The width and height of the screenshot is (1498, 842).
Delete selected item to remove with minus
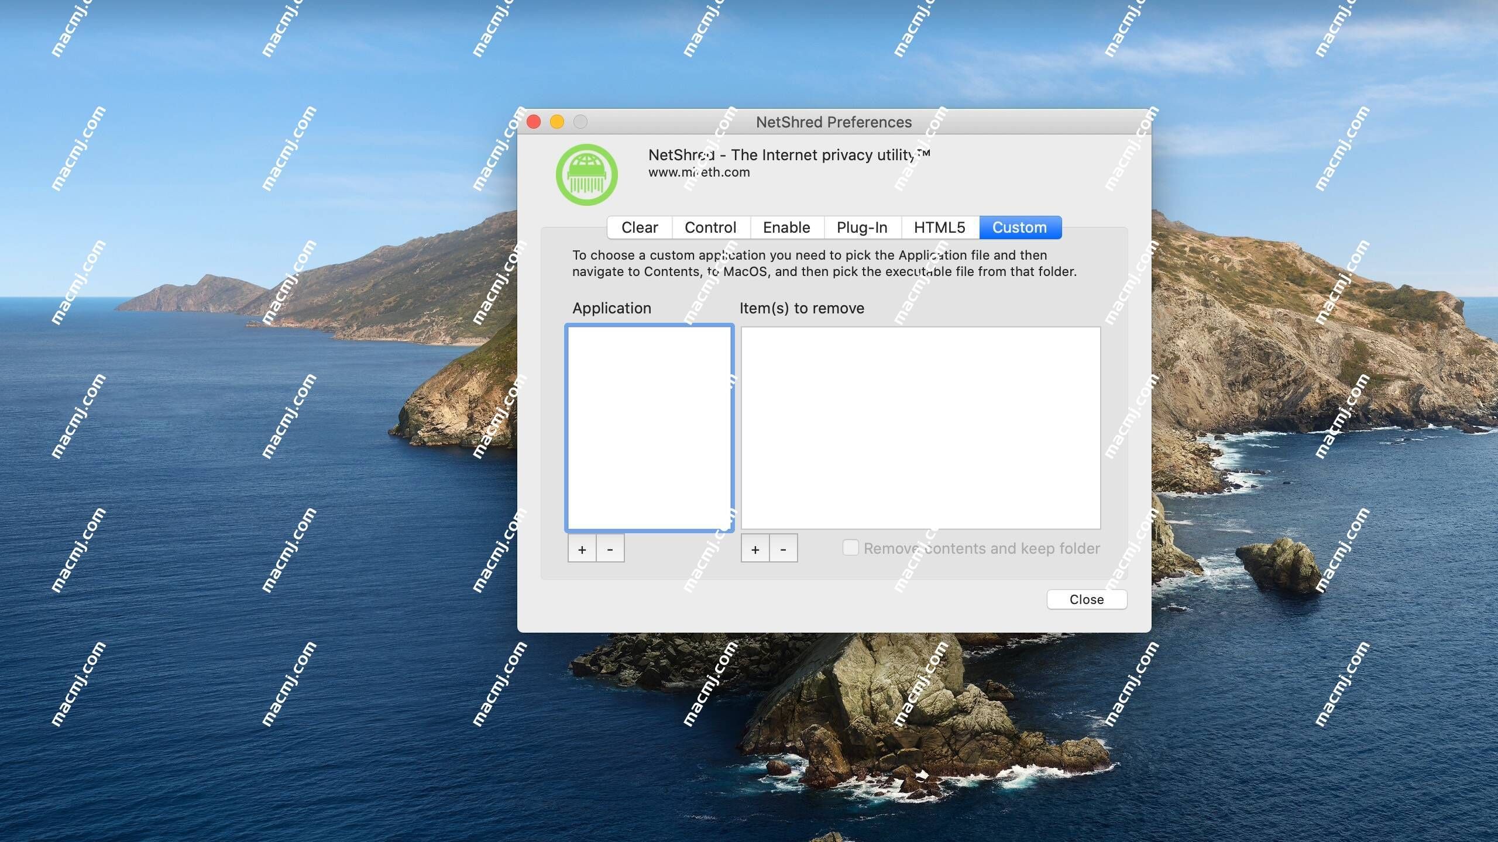tap(784, 548)
